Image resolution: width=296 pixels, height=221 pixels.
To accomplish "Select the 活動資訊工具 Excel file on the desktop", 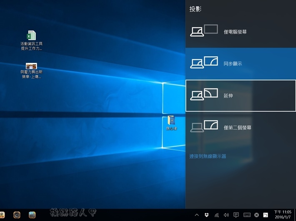I will pyautogui.click(x=31, y=40).
